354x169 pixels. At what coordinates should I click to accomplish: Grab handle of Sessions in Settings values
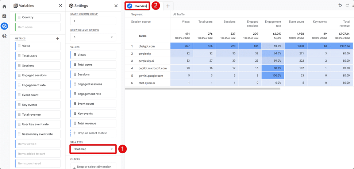click(x=75, y=74)
